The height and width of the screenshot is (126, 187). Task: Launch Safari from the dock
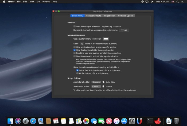click(33, 121)
